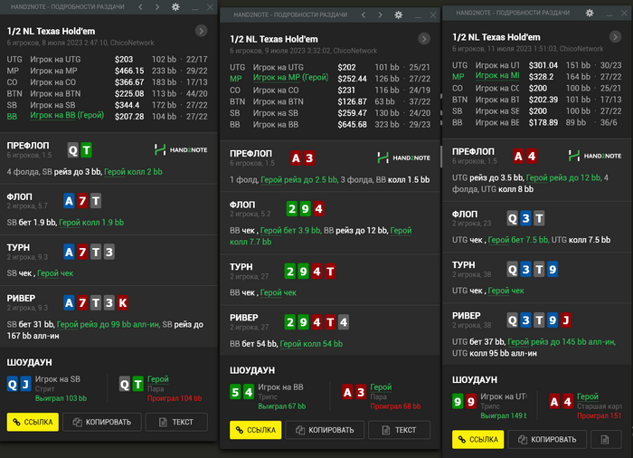Click the gray 4 river card in middle window
Image resolution: width=633 pixels, height=458 pixels.
pos(344,322)
